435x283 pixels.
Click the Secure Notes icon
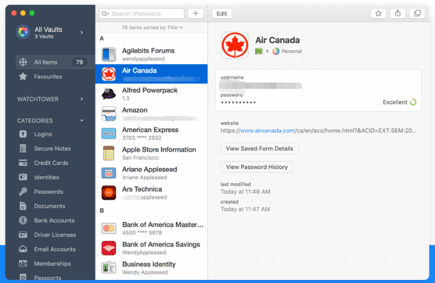click(x=23, y=148)
